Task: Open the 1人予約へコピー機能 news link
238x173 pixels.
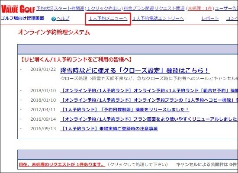Action: (x=149, y=100)
